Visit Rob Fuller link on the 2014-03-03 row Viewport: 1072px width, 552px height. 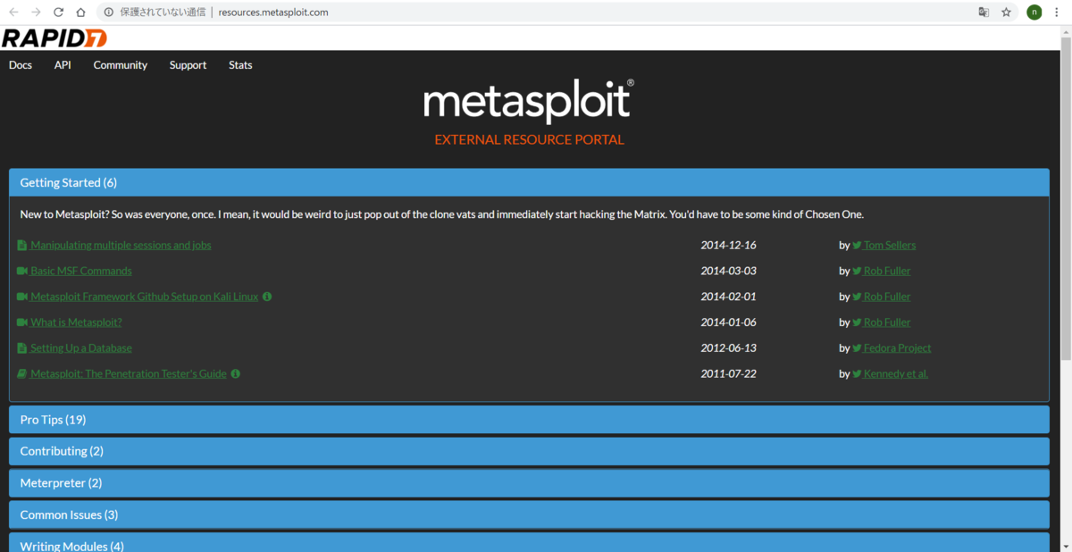point(887,271)
